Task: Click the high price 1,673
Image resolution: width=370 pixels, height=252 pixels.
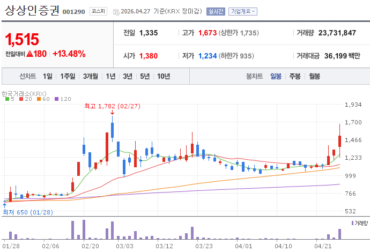Action: coord(208,33)
